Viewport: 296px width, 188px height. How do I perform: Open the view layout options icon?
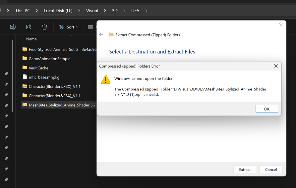90,27
